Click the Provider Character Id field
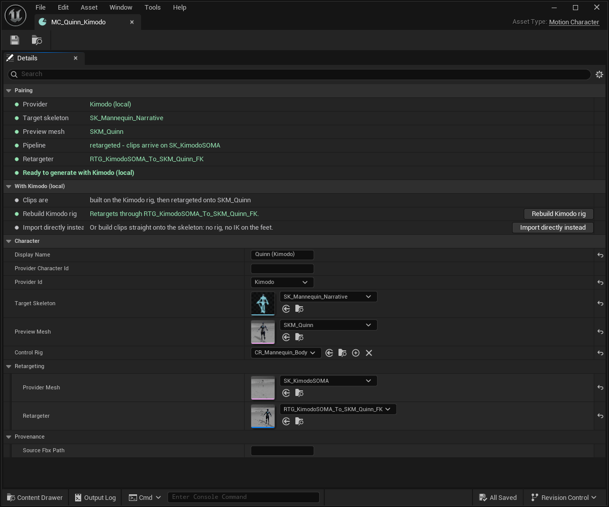The width and height of the screenshot is (609, 507). [282, 269]
